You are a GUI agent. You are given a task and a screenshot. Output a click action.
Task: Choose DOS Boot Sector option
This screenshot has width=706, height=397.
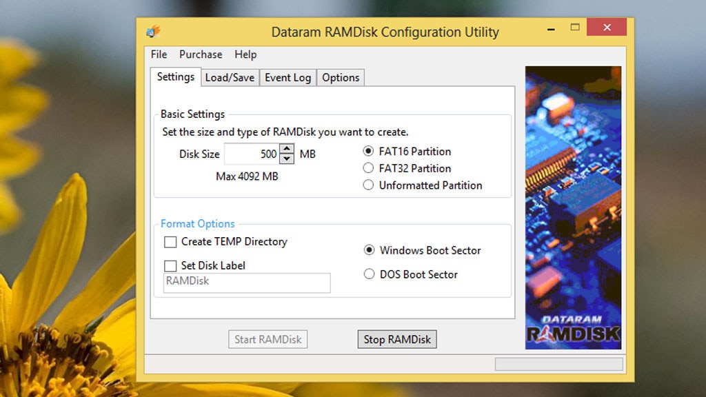pos(370,274)
